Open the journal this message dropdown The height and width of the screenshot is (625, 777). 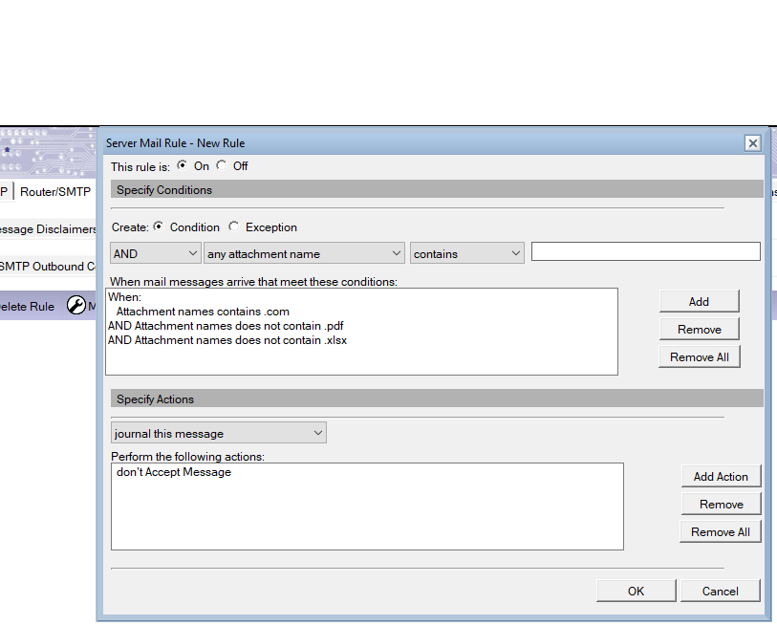tap(219, 433)
